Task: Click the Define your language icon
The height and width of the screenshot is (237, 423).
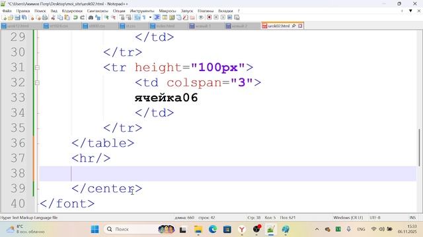Action: coord(165,18)
